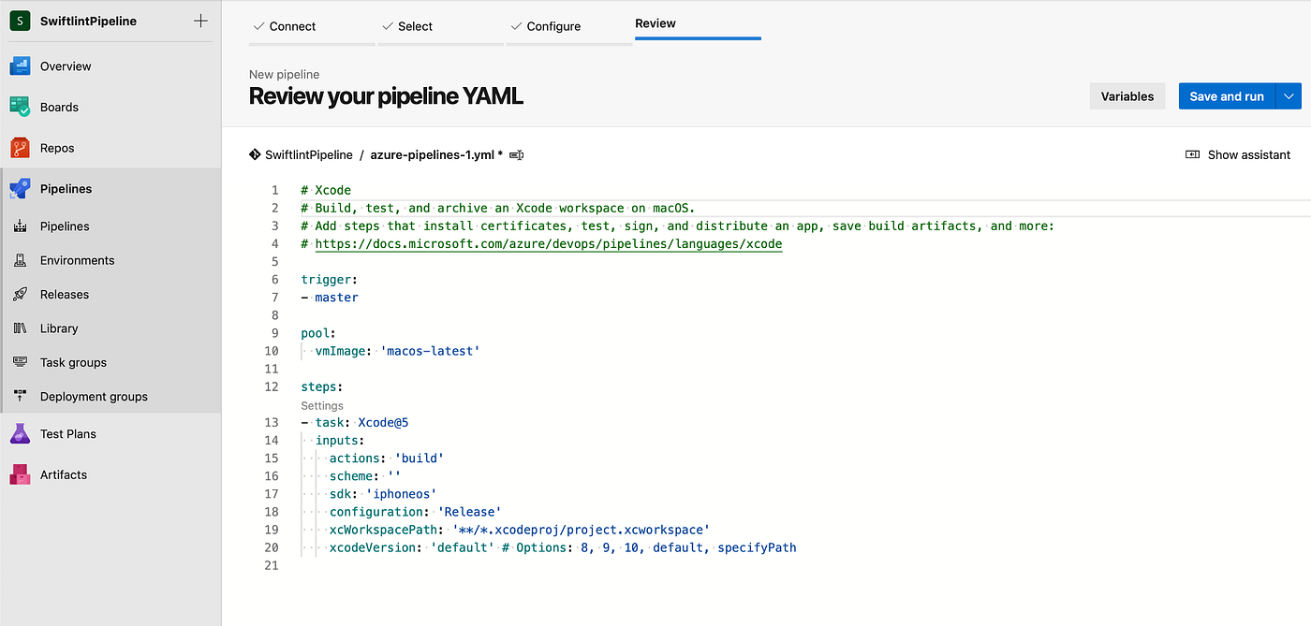1311x626 pixels.
Task: Open the Artifacts icon in sidebar
Action: click(x=21, y=474)
